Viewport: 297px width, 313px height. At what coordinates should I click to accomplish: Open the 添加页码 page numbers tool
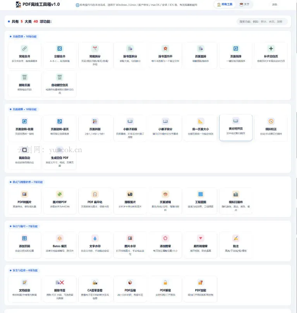(x=24, y=245)
